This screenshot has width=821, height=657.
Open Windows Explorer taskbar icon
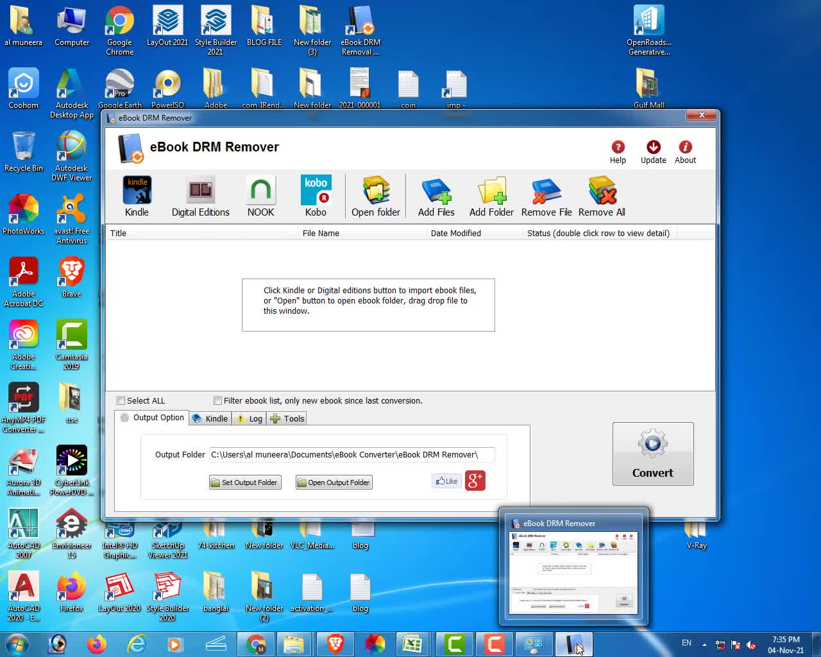(293, 644)
